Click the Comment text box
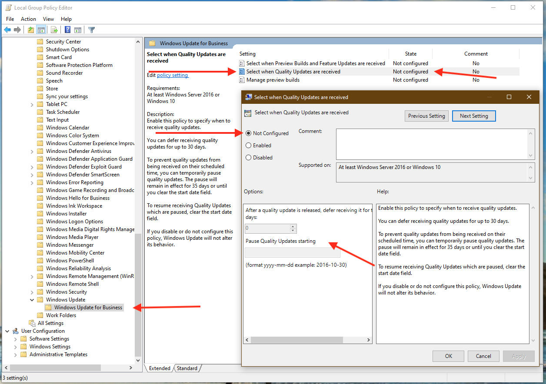The image size is (546, 384). [433, 144]
